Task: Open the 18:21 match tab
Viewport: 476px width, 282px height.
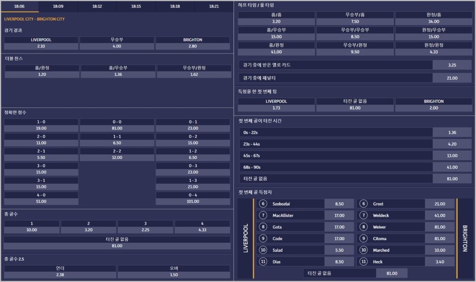Action: point(214,7)
